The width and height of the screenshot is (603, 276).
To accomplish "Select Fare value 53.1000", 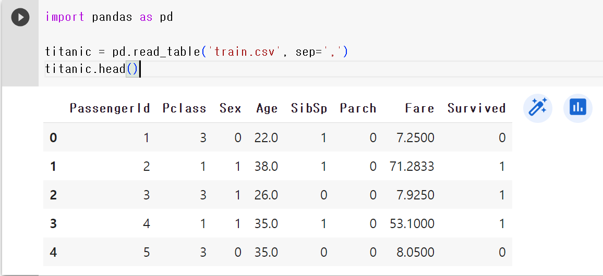I will pyautogui.click(x=412, y=223).
